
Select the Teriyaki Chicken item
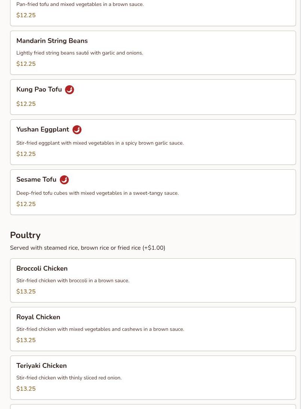(41, 366)
